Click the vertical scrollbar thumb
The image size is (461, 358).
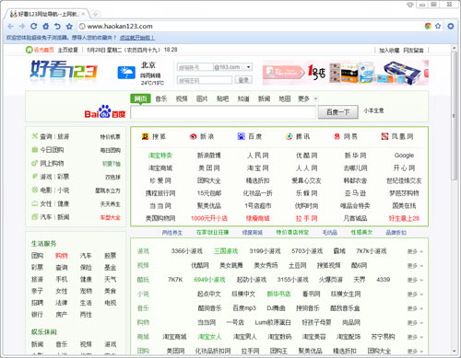[454, 116]
